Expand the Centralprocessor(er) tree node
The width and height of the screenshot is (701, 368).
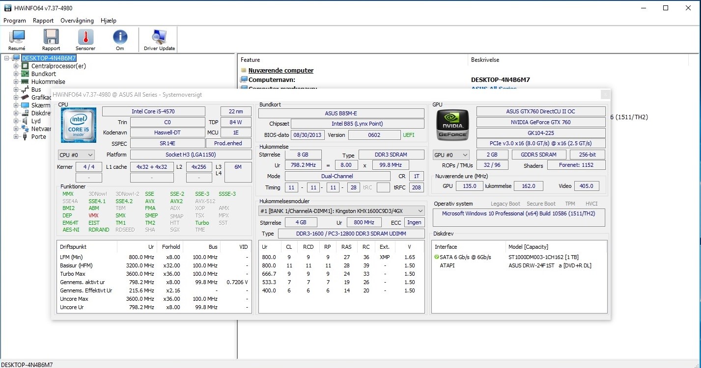click(16, 66)
